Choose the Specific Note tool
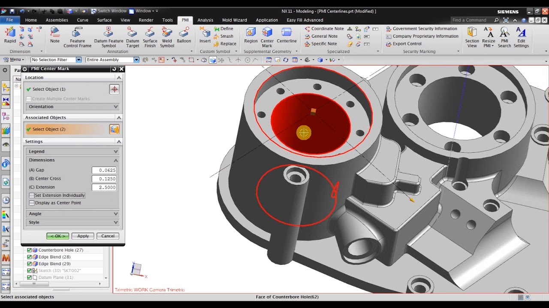Screen dimensions: 549x308 (321, 44)
